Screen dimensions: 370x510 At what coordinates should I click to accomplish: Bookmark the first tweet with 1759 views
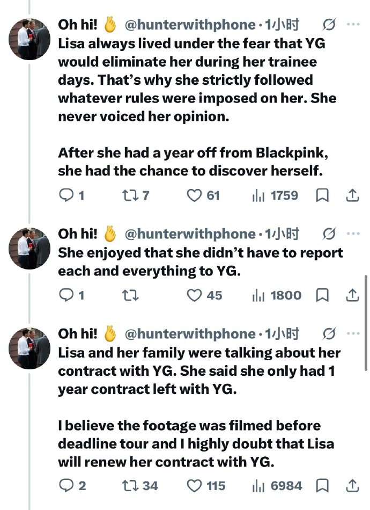click(x=322, y=195)
